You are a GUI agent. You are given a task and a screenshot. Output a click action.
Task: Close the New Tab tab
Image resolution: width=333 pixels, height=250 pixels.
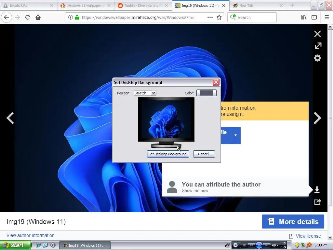point(281,6)
